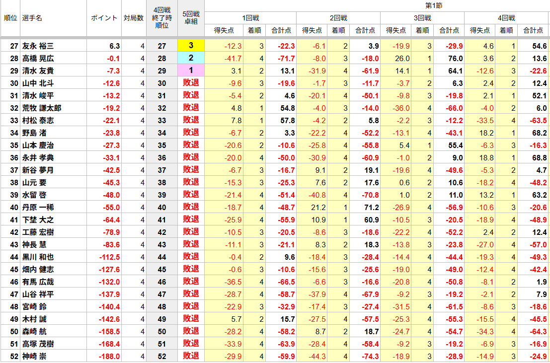Viewport: 550px width, 363px height.
Task: Click round 2 total -74.3 in 神崎 崇 row
Action: pos(370,357)
